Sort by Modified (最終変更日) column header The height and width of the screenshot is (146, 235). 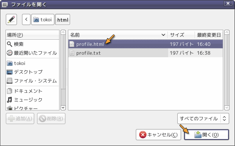click(209, 35)
